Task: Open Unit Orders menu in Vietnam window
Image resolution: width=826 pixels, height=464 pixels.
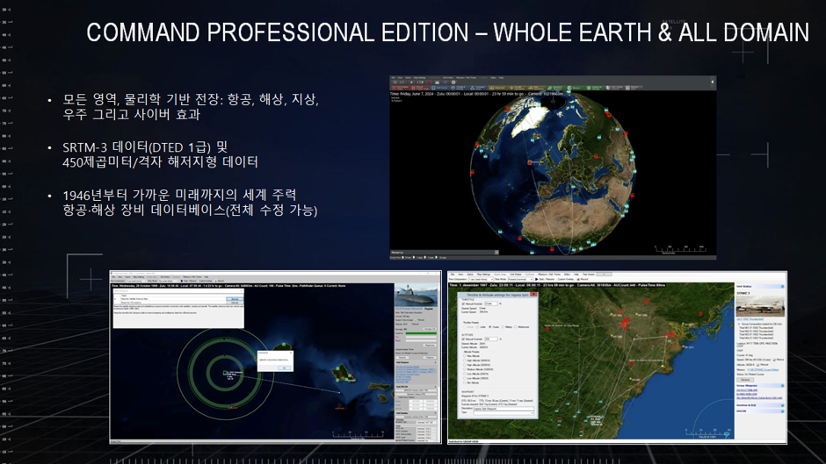Action: click(515, 275)
